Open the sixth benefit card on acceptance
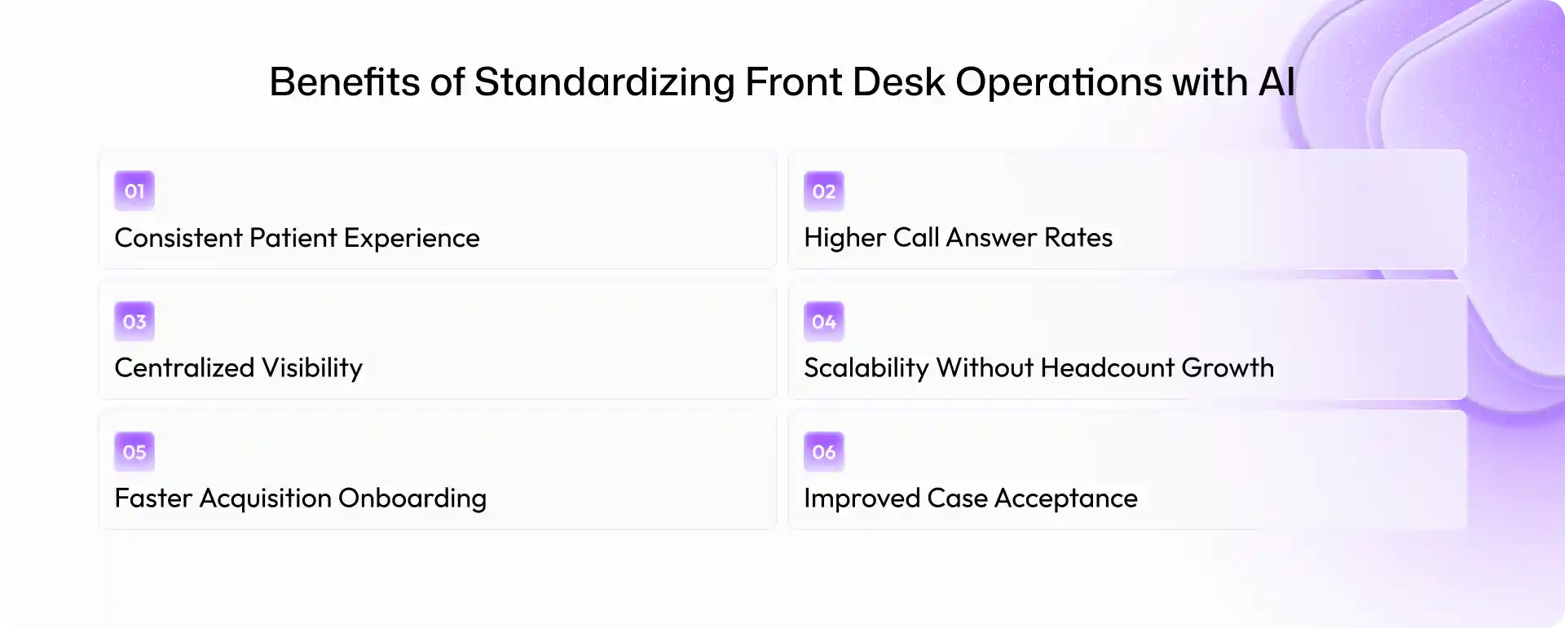Screen dimensions: 1565x628 coord(1127,470)
